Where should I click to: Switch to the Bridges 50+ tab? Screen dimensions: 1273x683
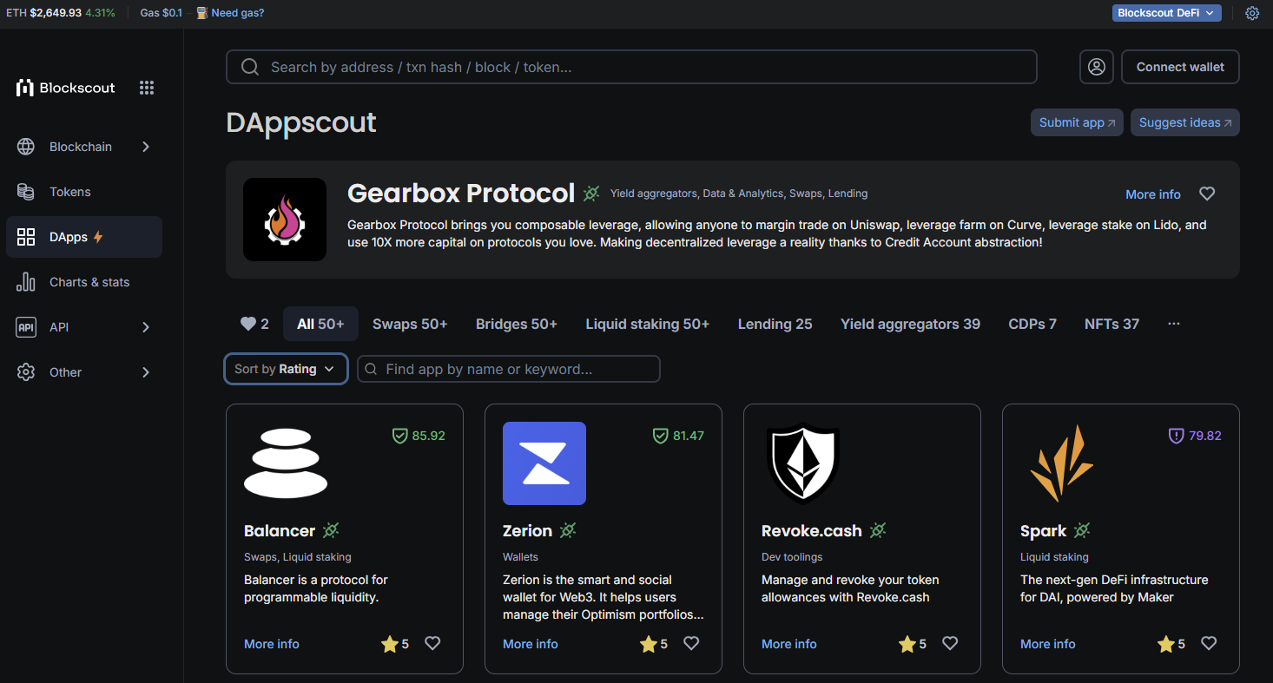pos(517,324)
